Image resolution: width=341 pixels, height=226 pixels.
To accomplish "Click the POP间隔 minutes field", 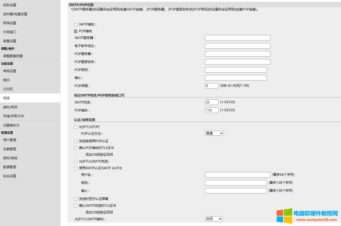I will pyautogui.click(x=212, y=86).
